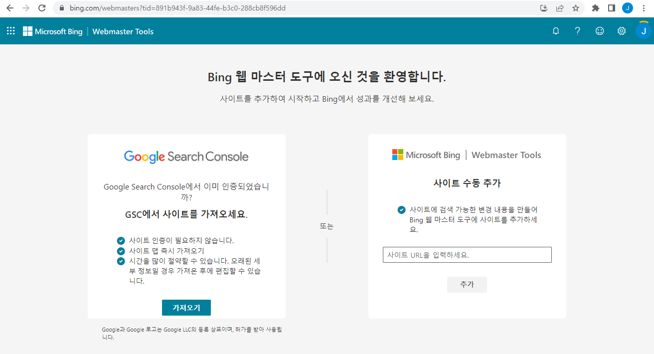Open the help icon in the teal header

[578, 31]
